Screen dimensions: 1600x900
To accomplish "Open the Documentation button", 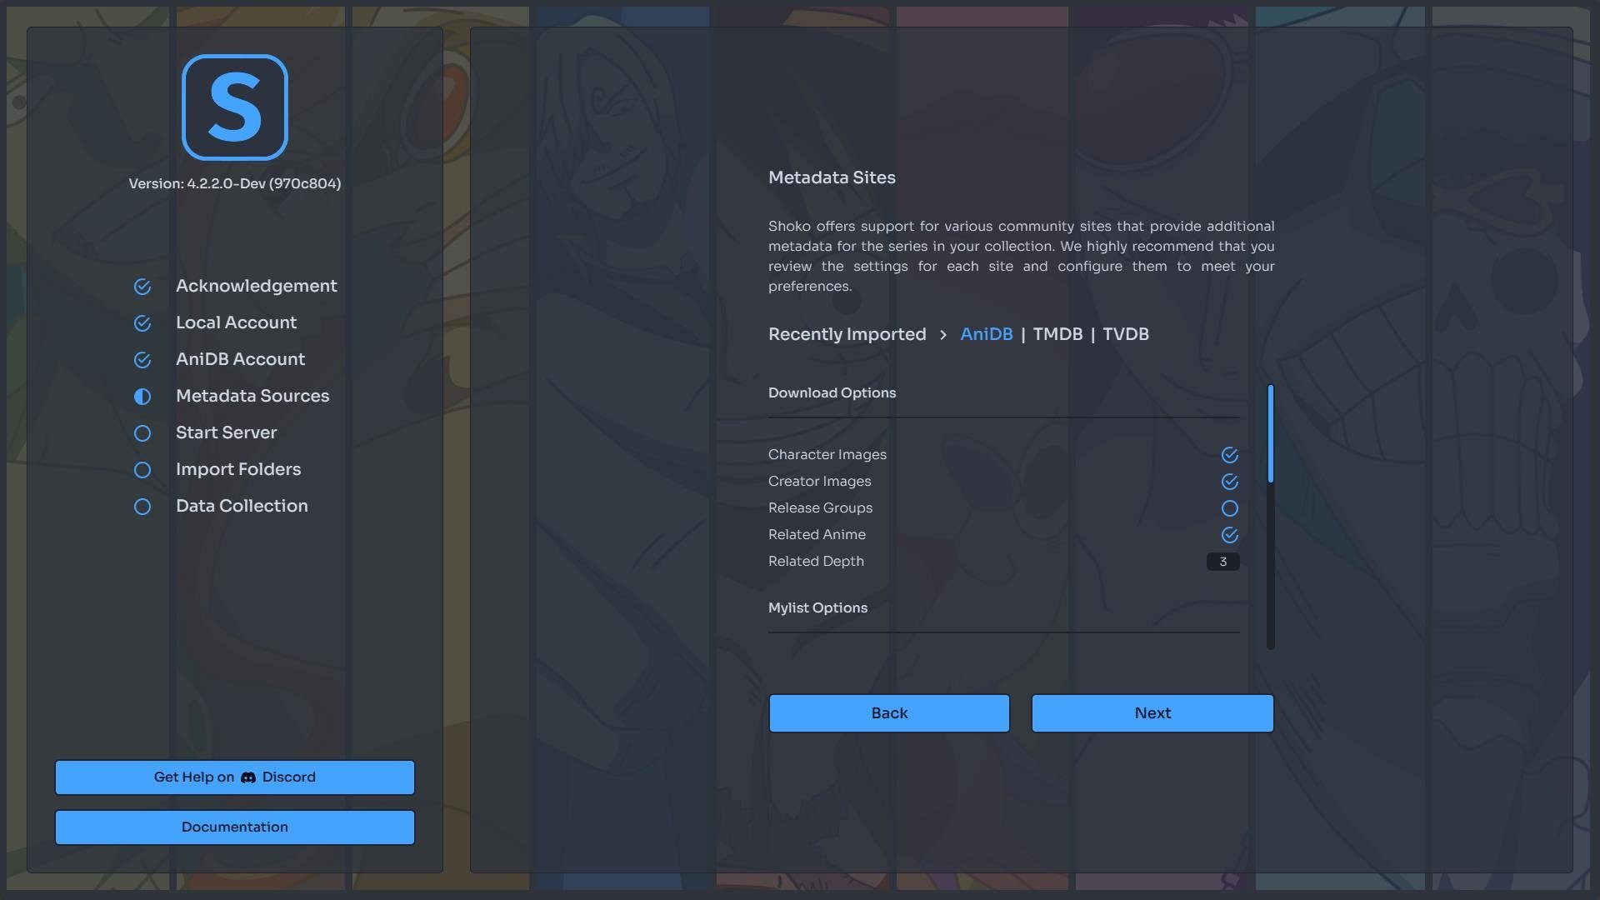I will coord(235,827).
